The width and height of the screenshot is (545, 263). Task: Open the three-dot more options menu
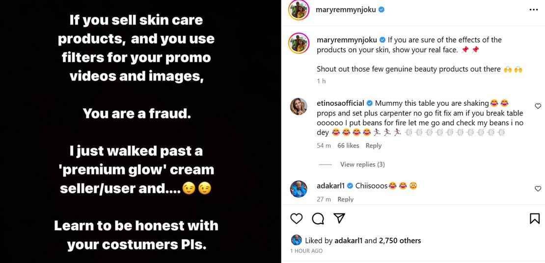coord(534,10)
